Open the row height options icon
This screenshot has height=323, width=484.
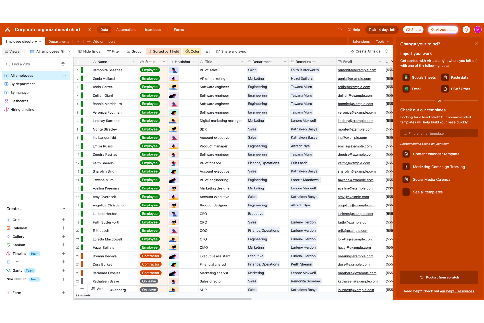(x=208, y=51)
